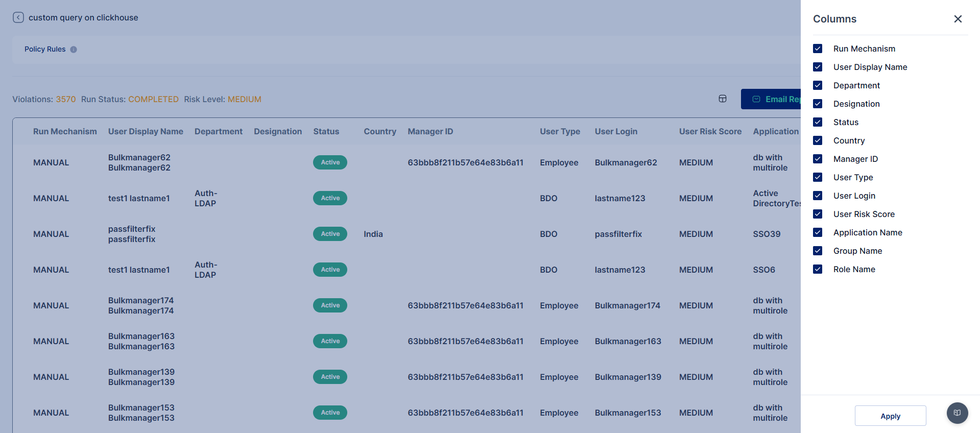Click the User Display Name column header
Screen dimensions: 980x433
pyautogui.click(x=146, y=131)
